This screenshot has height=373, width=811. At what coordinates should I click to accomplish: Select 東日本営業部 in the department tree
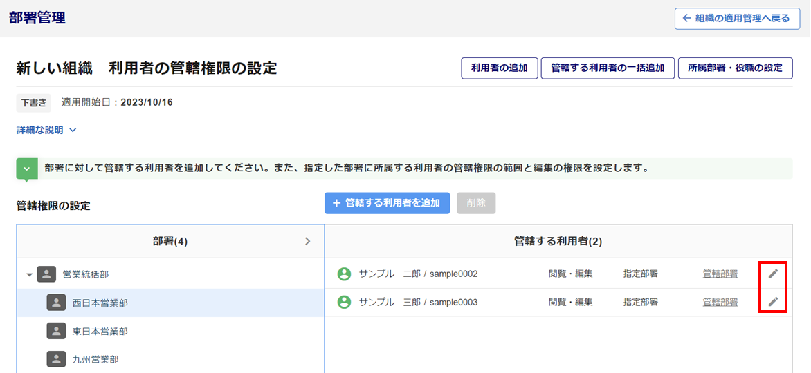100,331
